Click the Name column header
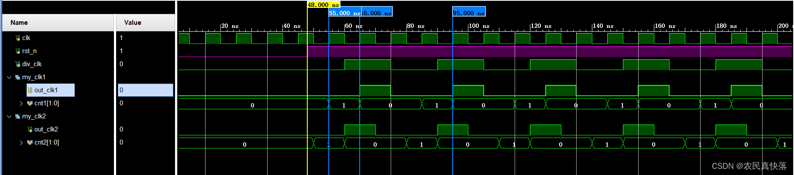Image resolution: width=794 pixels, height=175 pixels. tap(19, 23)
